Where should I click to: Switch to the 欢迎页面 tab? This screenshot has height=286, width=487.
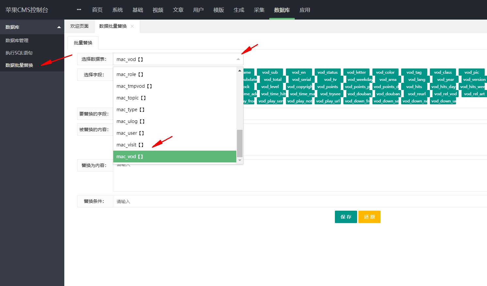(x=79, y=26)
